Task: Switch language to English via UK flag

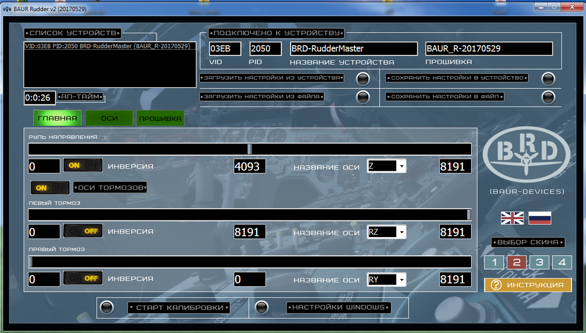Action: (x=512, y=218)
